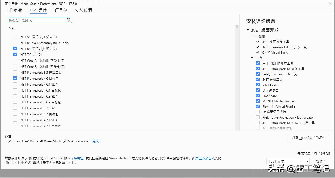Click 移除不受支持的组件 button
Screen dimensions: 335x178
coord(309,138)
